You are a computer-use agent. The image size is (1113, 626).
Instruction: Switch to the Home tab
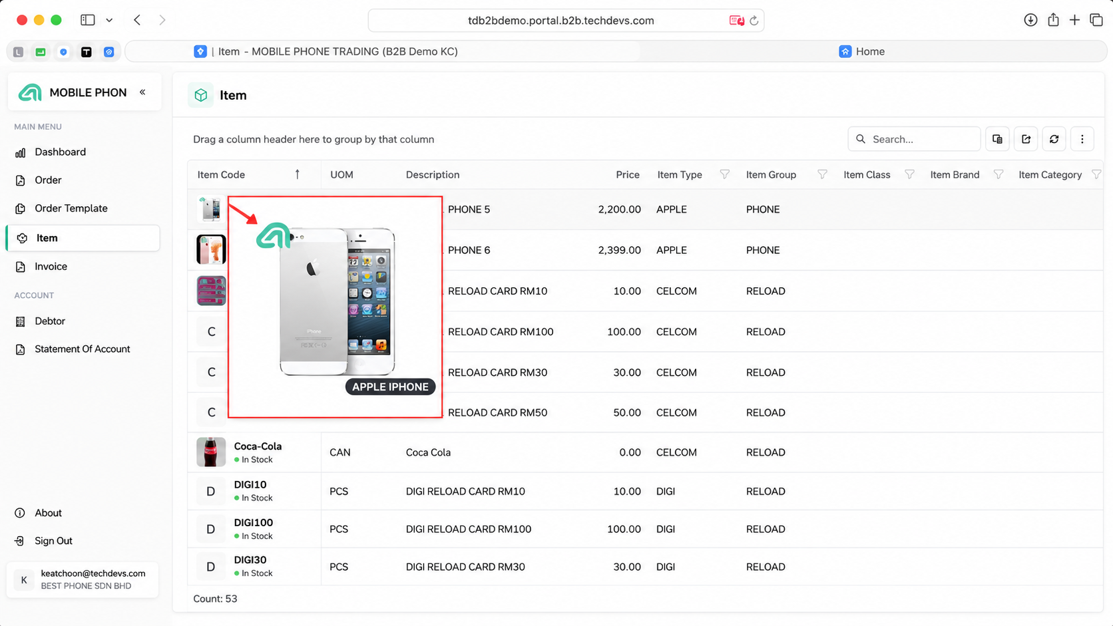click(862, 51)
